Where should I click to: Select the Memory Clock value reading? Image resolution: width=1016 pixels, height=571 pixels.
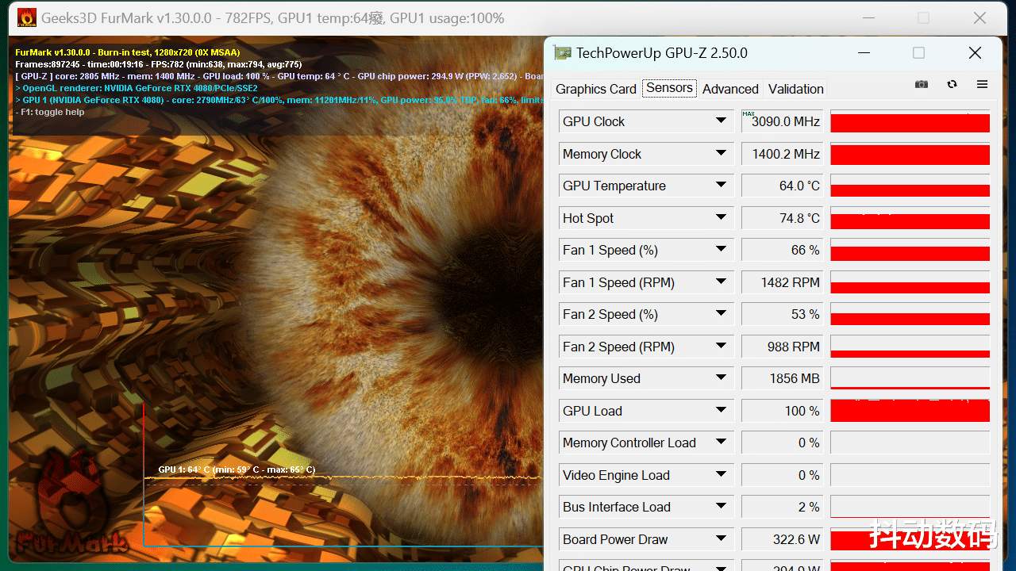pyautogui.click(x=782, y=154)
